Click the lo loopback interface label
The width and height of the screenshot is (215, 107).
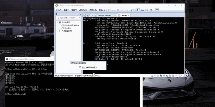click(84, 43)
